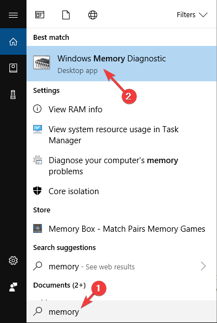Click the Windows Memory Diagnostic chip icon
Viewport: 217px width, 323px height.
tap(41, 62)
